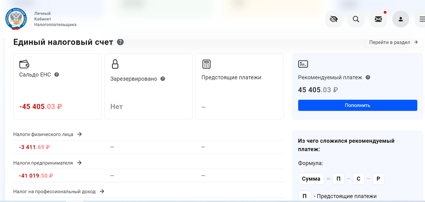This screenshot has width=425, height=202.
Task: Click the Сальдо ЕНС label
Action: click(35, 75)
